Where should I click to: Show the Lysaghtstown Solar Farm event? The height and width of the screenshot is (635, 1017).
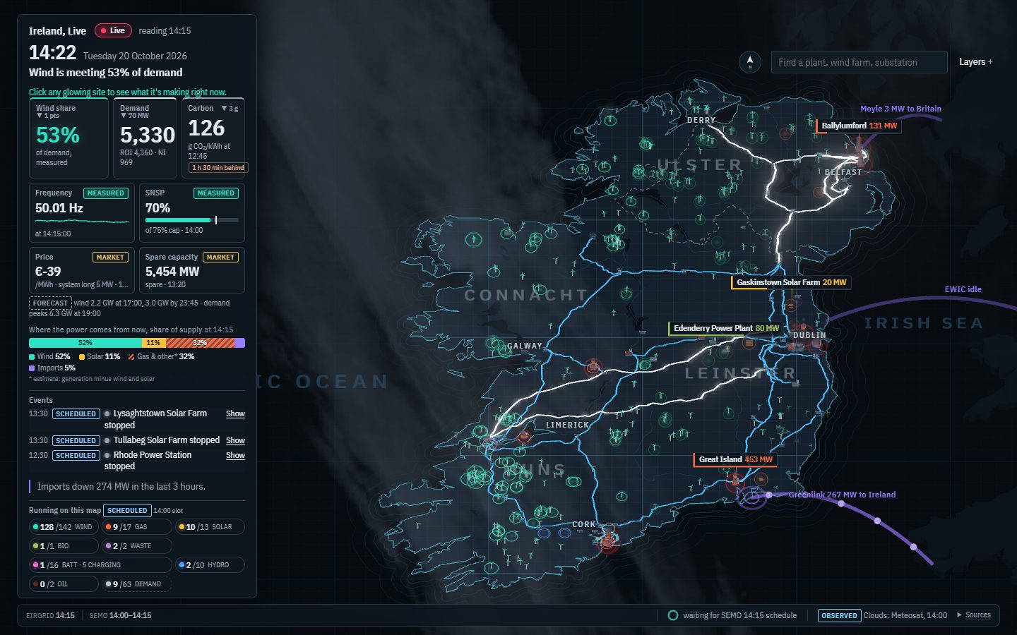tap(235, 414)
